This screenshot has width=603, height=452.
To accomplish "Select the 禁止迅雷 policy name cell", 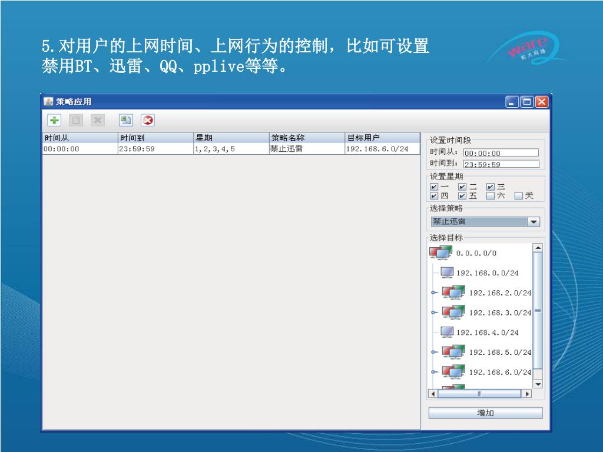I will coord(307,149).
